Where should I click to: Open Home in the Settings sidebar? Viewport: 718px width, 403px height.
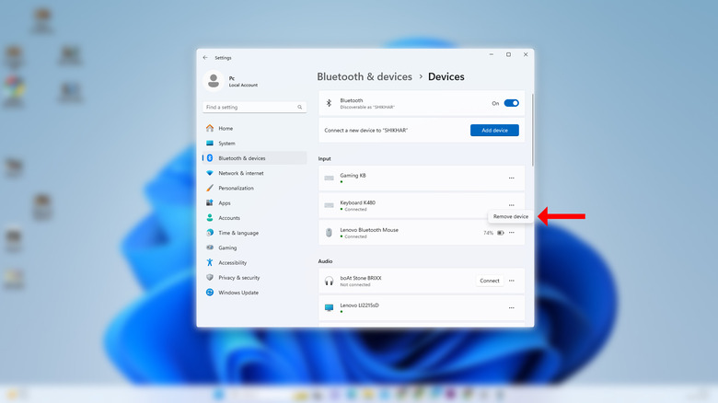point(255,128)
